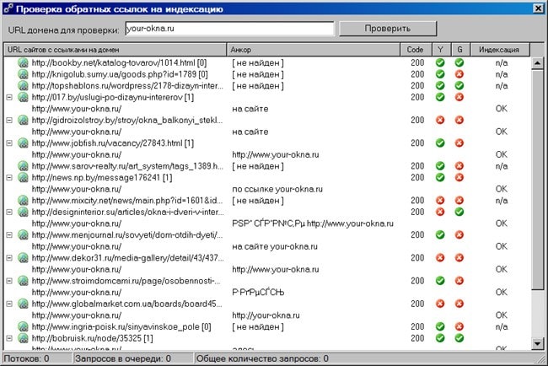Collapse the gidroizolstroy.by tree node
The image size is (548, 366).
coord(9,120)
